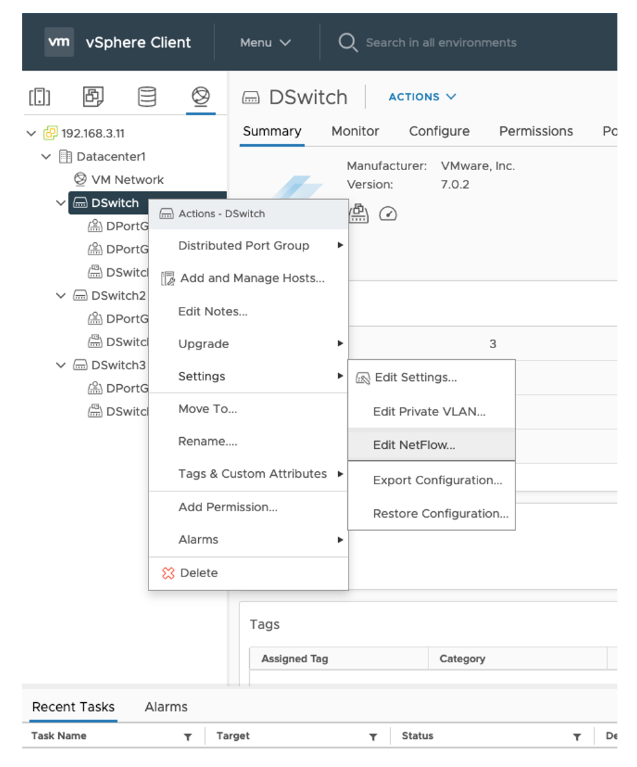Collapse the DSwitch3 tree node
Screen dimensions: 637x767
[x=61, y=365]
